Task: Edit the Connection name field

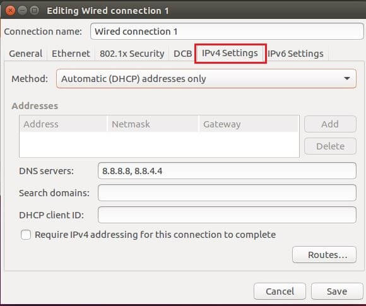Action: [x=227, y=32]
